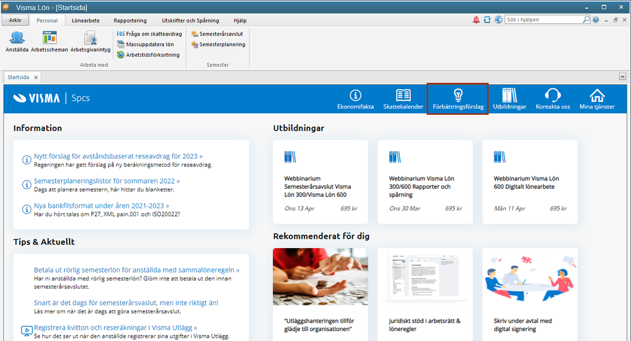Viewport: 631px width, 341px height.
Task: Open Skriv under avtal med digital signering
Action: [523, 325]
